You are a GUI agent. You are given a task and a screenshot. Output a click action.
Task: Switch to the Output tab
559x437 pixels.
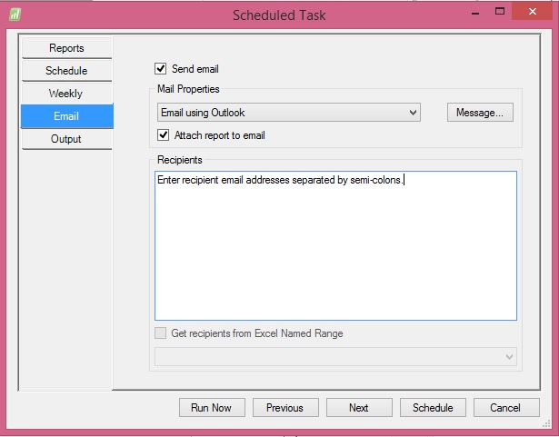pos(67,139)
